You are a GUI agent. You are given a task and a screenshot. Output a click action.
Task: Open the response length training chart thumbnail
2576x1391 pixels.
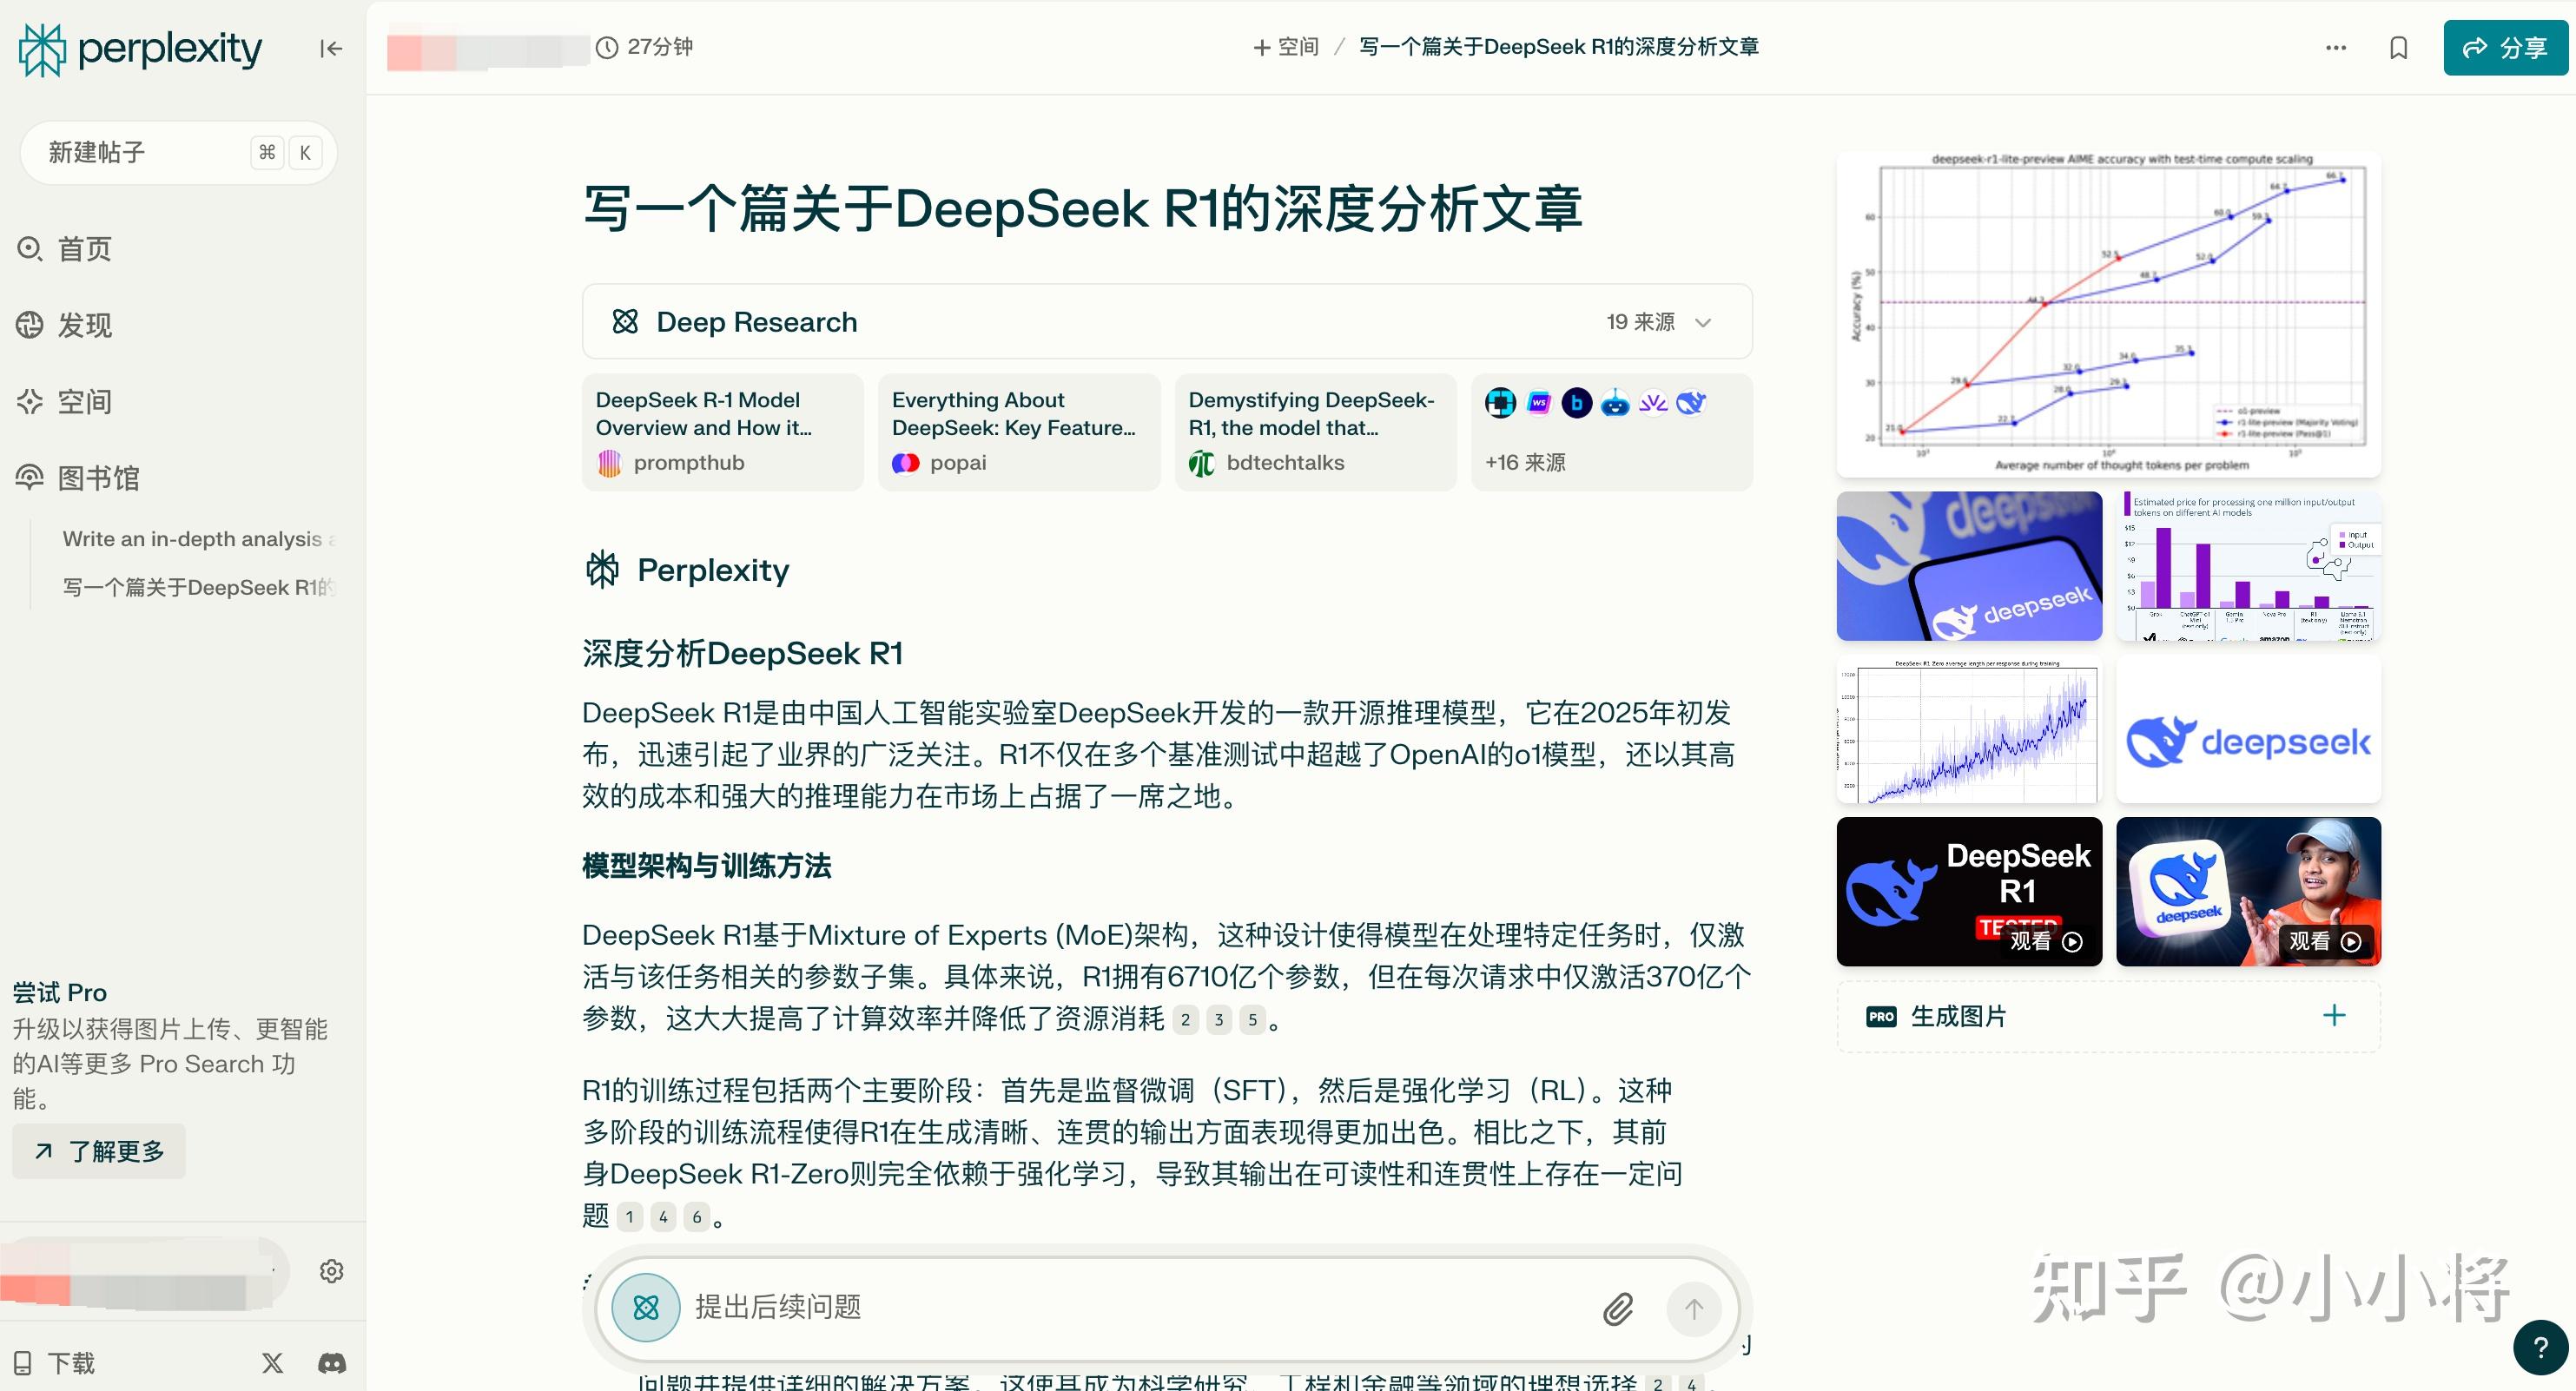pos(1969,729)
